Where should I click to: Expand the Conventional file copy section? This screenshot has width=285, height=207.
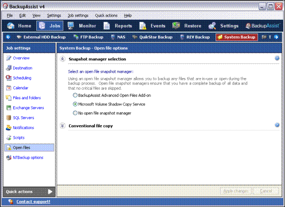pos(63,126)
